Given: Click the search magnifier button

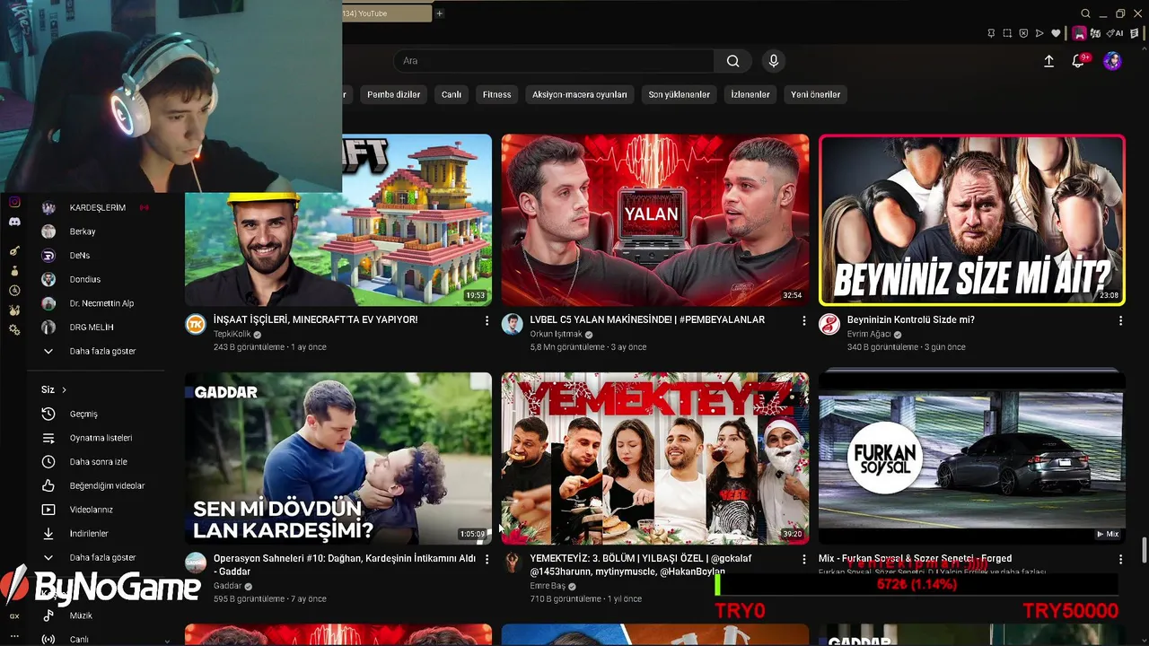Looking at the screenshot, I should pyautogui.click(x=733, y=61).
